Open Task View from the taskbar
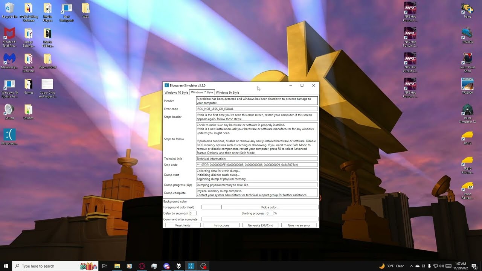 tap(104, 266)
